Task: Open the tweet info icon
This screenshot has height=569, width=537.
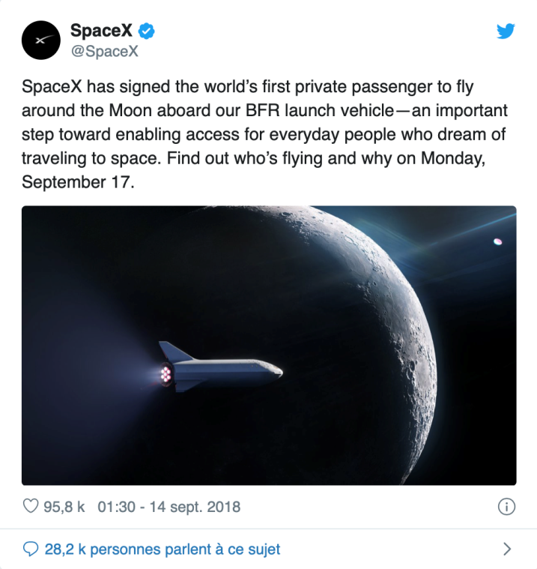Action: click(x=506, y=507)
